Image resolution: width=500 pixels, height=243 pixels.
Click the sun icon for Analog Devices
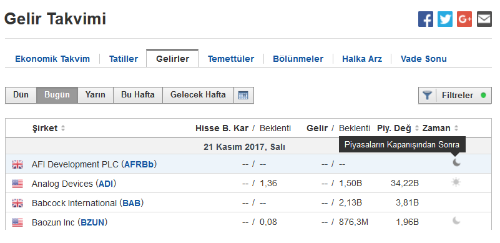[x=456, y=182]
